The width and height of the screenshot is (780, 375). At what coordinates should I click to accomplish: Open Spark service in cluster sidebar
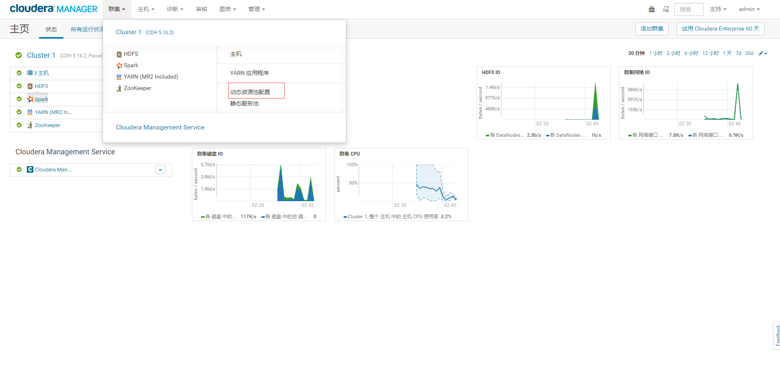(x=41, y=99)
